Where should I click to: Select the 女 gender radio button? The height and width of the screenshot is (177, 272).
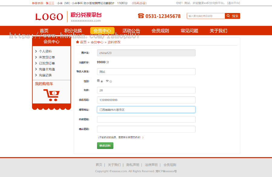tap(111, 81)
